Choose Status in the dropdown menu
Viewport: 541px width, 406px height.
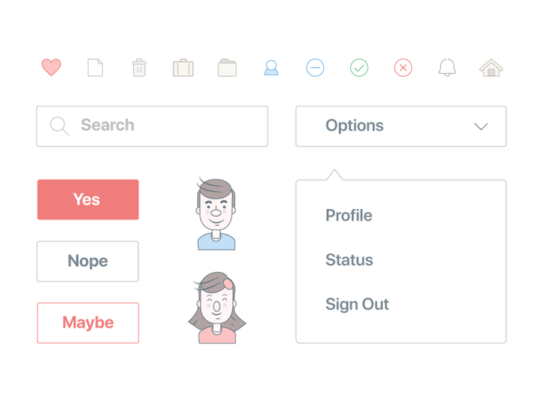[349, 260]
